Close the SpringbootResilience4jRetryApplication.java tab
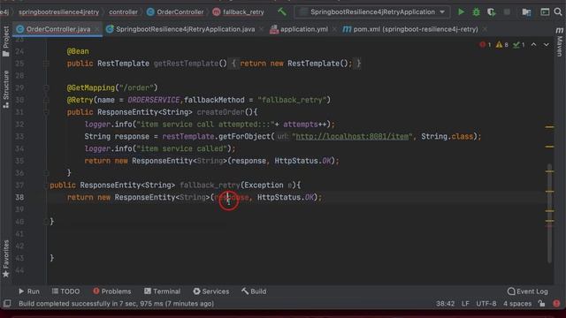This screenshot has height=318, width=566. pyautogui.click(x=262, y=29)
